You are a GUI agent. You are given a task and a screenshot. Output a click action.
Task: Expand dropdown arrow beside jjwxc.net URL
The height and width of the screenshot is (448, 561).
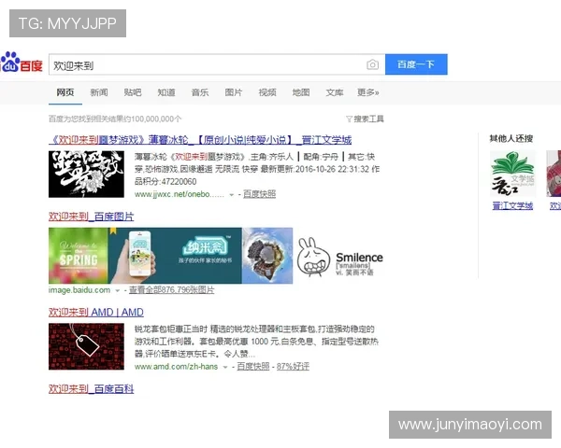[x=232, y=195]
